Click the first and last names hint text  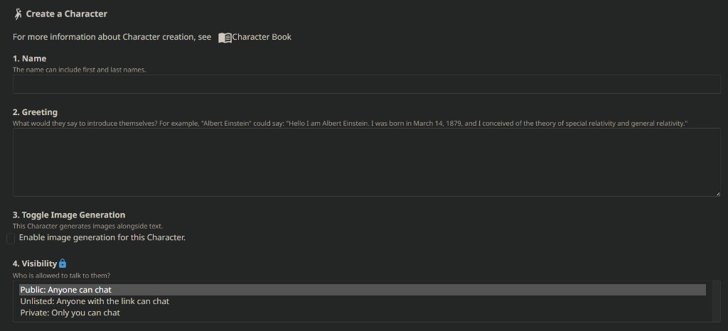pyautogui.click(x=79, y=70)
